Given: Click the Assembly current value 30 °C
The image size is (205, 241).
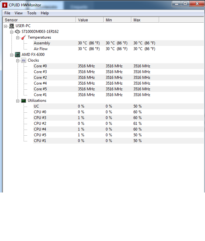Looking at the screenshot, I should [x=89, y=43].
